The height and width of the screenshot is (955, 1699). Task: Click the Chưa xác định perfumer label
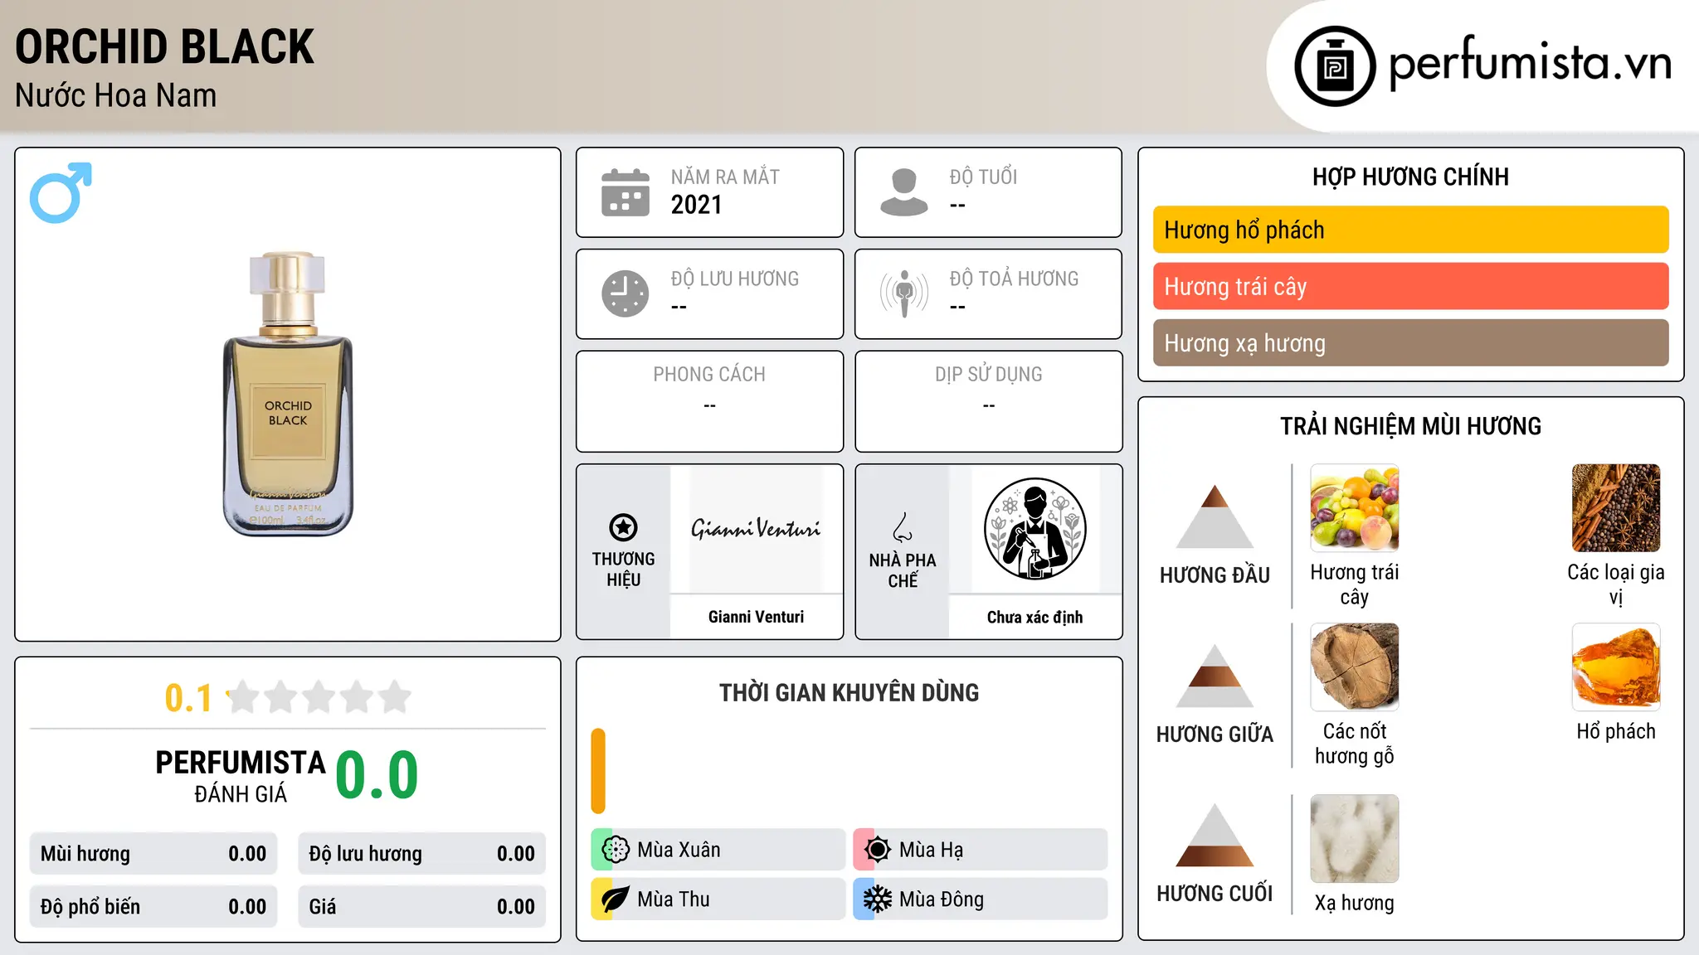[x=1034, y=617]
